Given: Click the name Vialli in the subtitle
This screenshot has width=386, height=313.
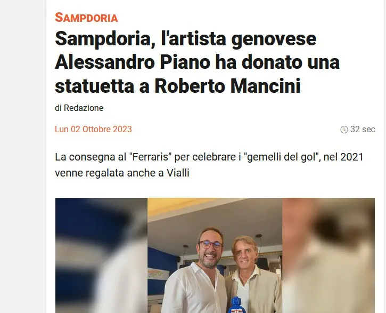Looking at the screenshot, I should coord(178,173).
